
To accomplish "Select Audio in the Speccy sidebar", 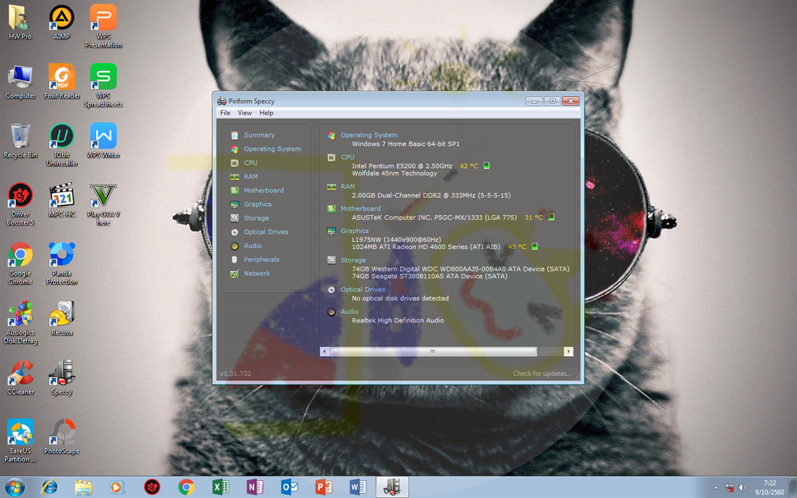I will (253, 246).
